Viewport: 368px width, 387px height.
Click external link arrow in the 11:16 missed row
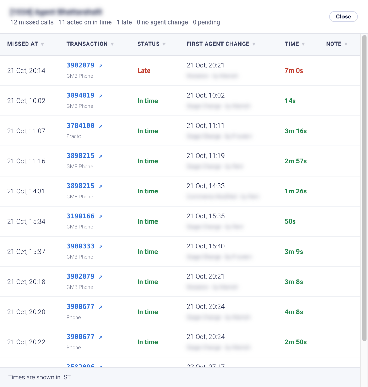(101, 156)
